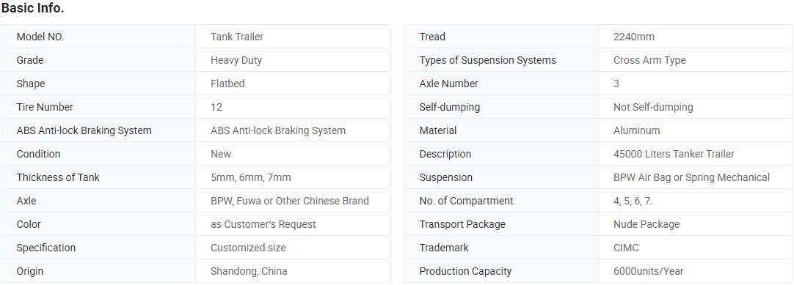The width and height of the screenshot is (794, 285).
Task: Click the Tire Number label
Action: (x=45, y=107)
